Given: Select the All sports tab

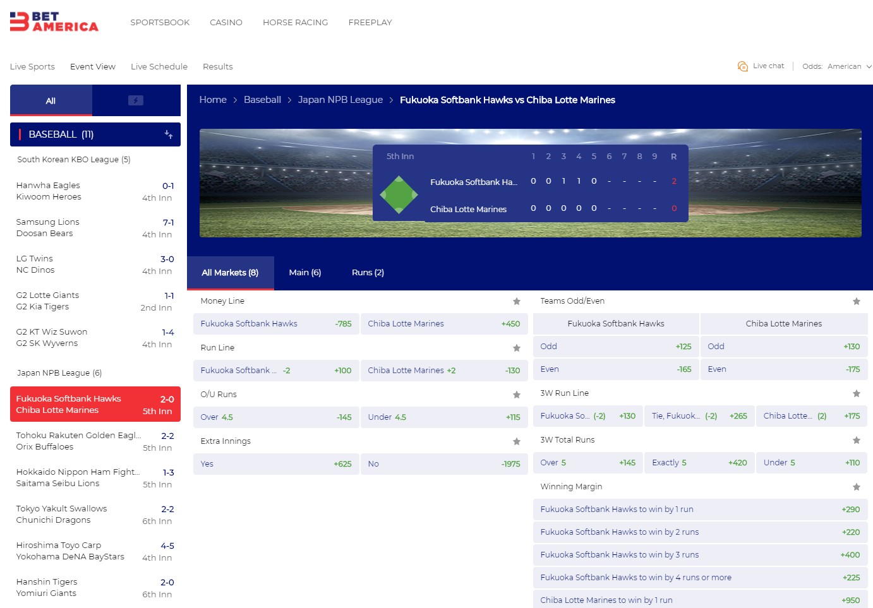Looking at the screenshot, I should tap(51, 100).
